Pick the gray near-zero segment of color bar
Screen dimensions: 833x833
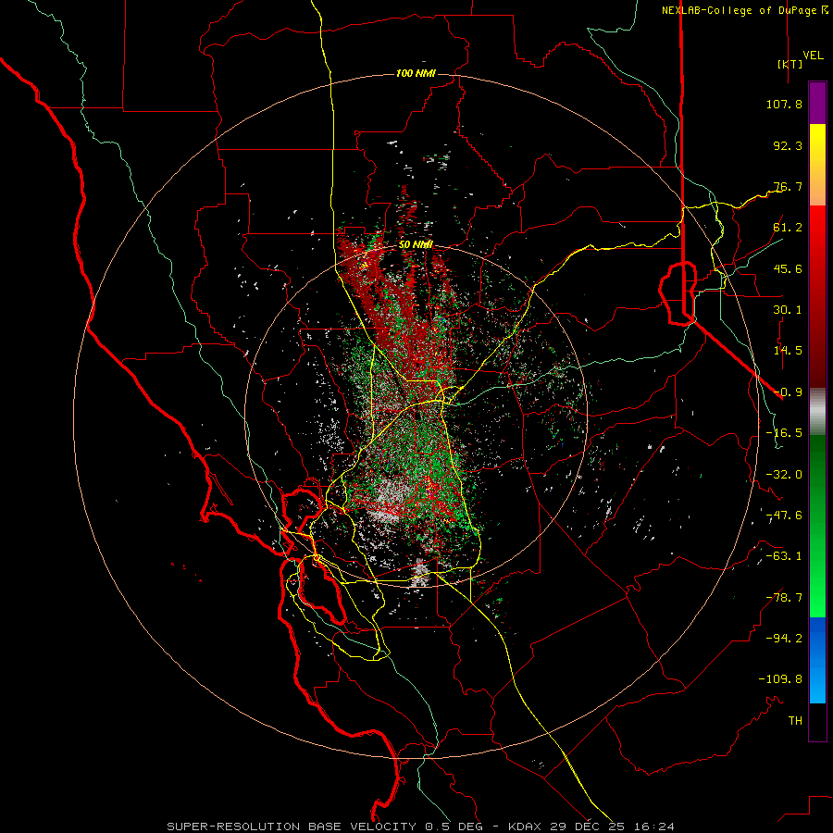[x=817, y=410]
